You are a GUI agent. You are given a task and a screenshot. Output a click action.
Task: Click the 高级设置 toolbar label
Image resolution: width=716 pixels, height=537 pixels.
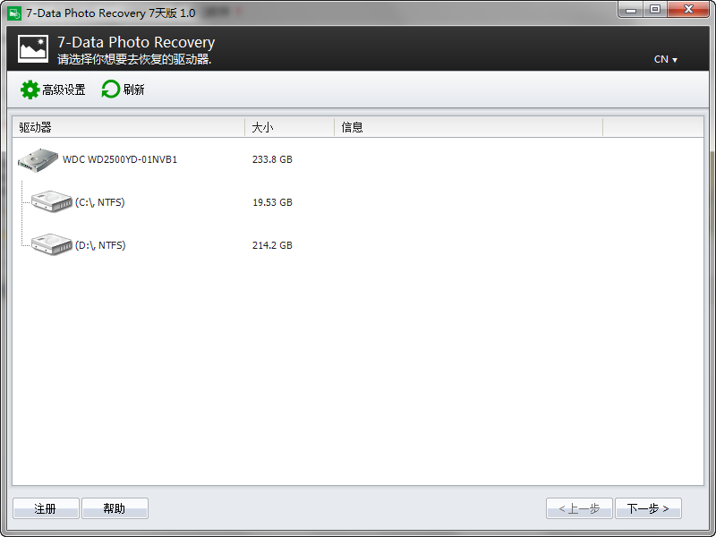[64, 89]
